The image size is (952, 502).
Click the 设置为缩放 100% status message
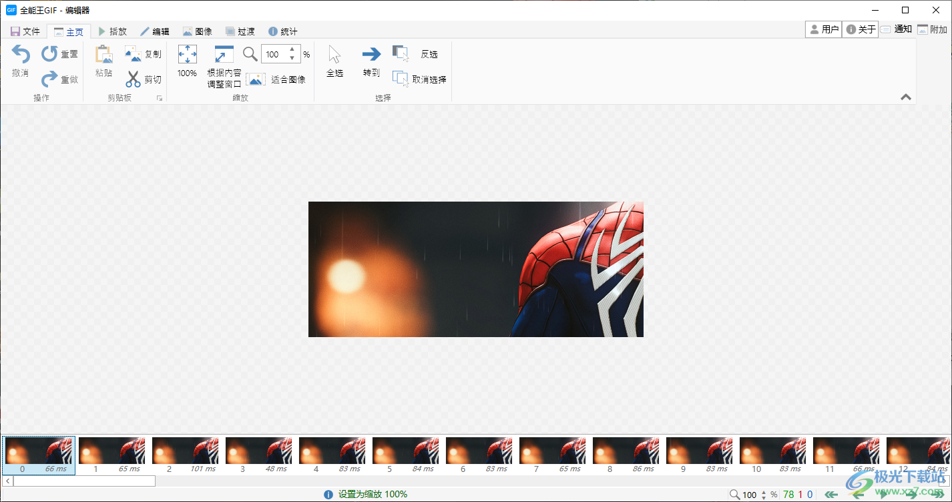[x=373, y=495]
